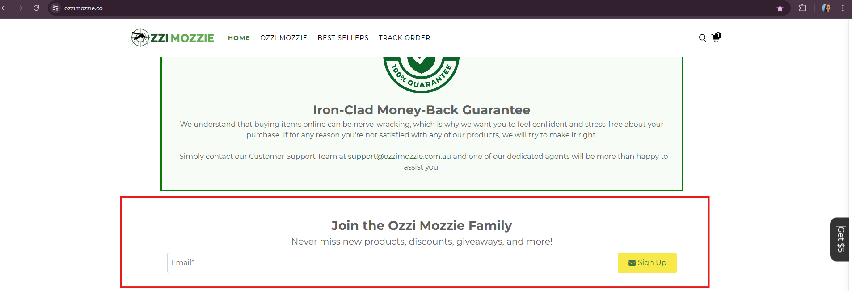Reload the page with refresh icon

pyautogui.click(x=36, y=8)
